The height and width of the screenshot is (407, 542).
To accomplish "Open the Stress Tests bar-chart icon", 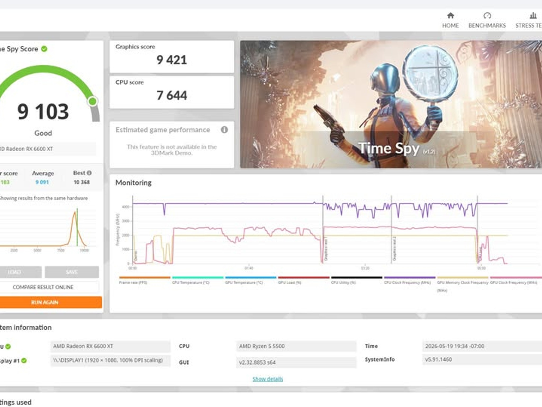I will (533, 15).
